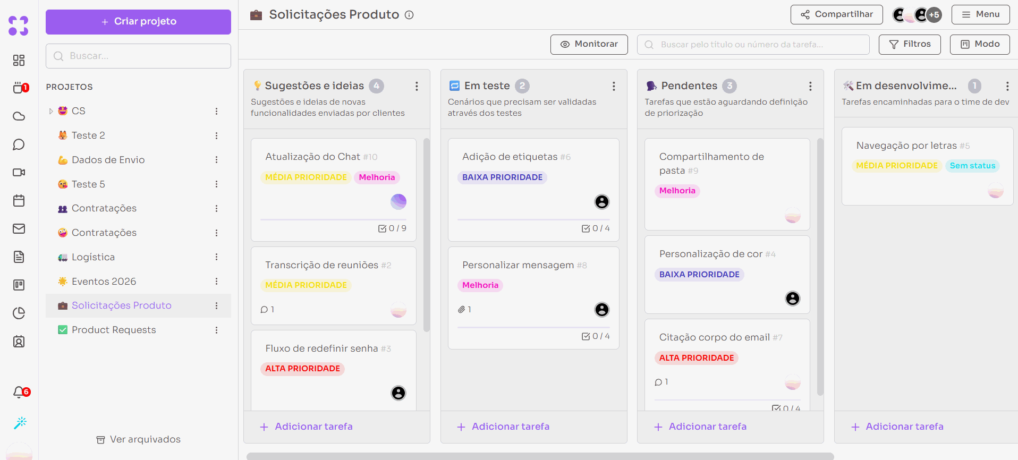The width and height of the screenshot is (1018, 460).
Task: Open the Menu dropdown button
Action: [x=981, y=14]
